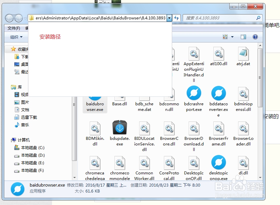280x205 pixels.
Task: Select desktopiconop.exe application
Action: point(219,167)
